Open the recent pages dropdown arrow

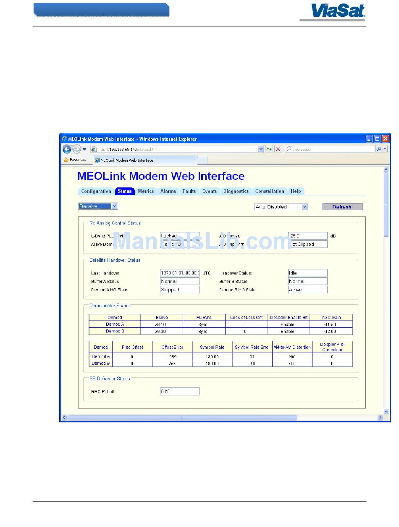84,149
